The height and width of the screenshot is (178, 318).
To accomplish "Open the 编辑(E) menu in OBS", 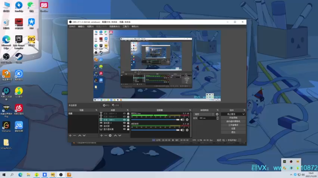I will (81, 27).
